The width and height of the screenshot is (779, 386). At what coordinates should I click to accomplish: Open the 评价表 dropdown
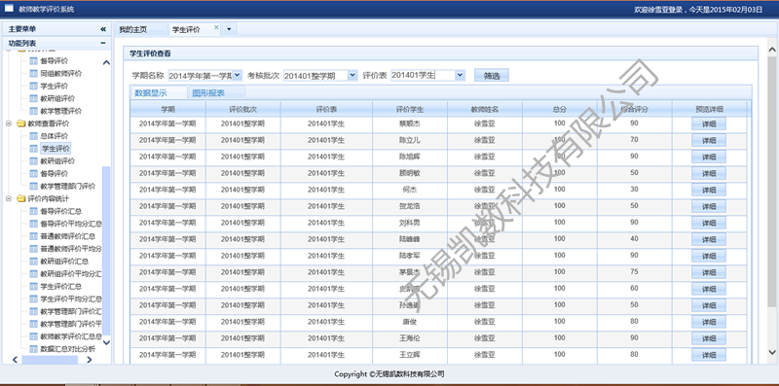tap(460, 75)
